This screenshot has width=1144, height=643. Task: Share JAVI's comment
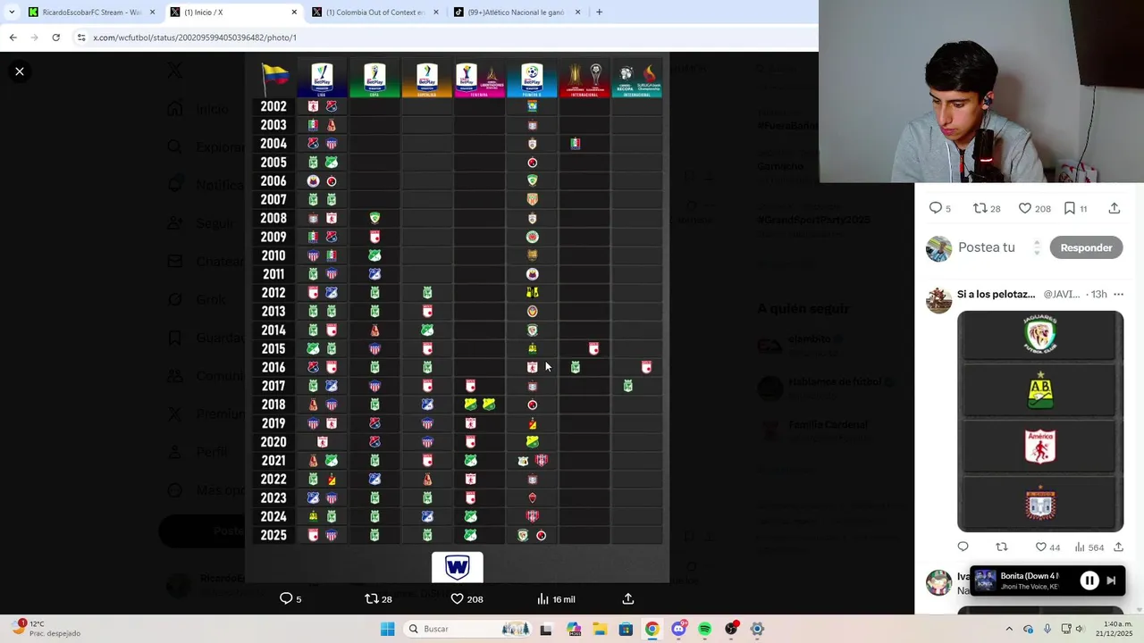(1118, 547)
